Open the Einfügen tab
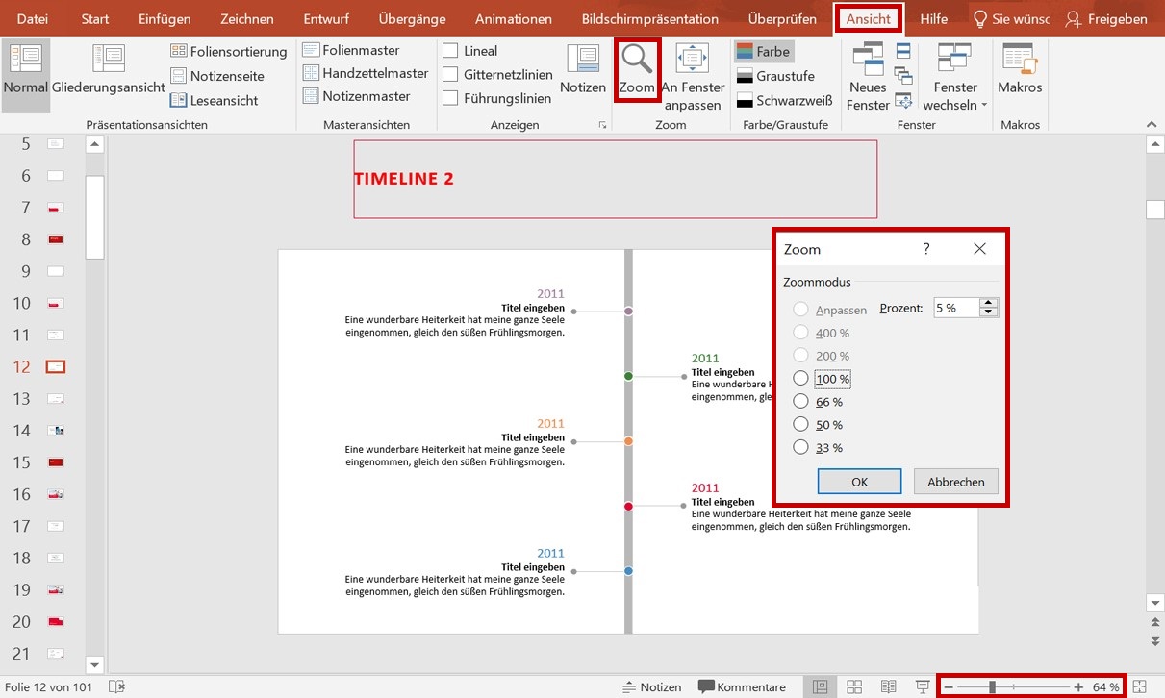Screen dimensions: 1165x698 165,19
